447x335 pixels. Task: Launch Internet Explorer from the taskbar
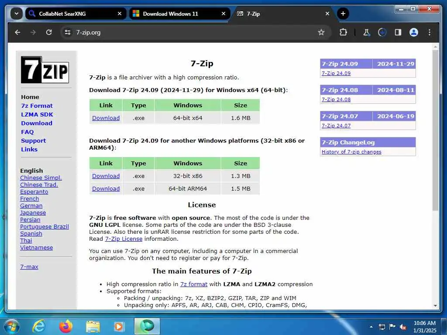(39, 326)
